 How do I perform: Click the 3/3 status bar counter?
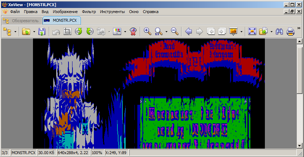point(5,153)
